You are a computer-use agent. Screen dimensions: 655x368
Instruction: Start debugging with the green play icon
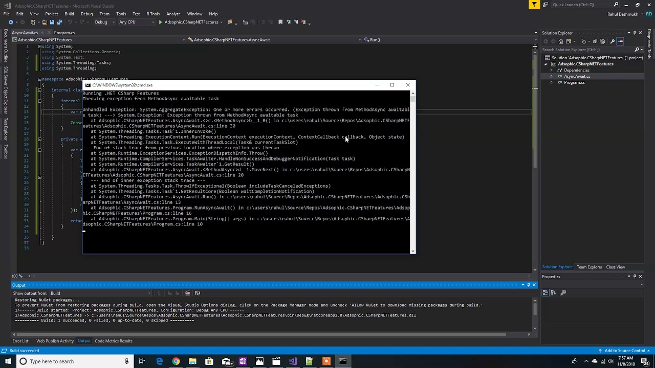pyautogui.click(x=160, y=22)
